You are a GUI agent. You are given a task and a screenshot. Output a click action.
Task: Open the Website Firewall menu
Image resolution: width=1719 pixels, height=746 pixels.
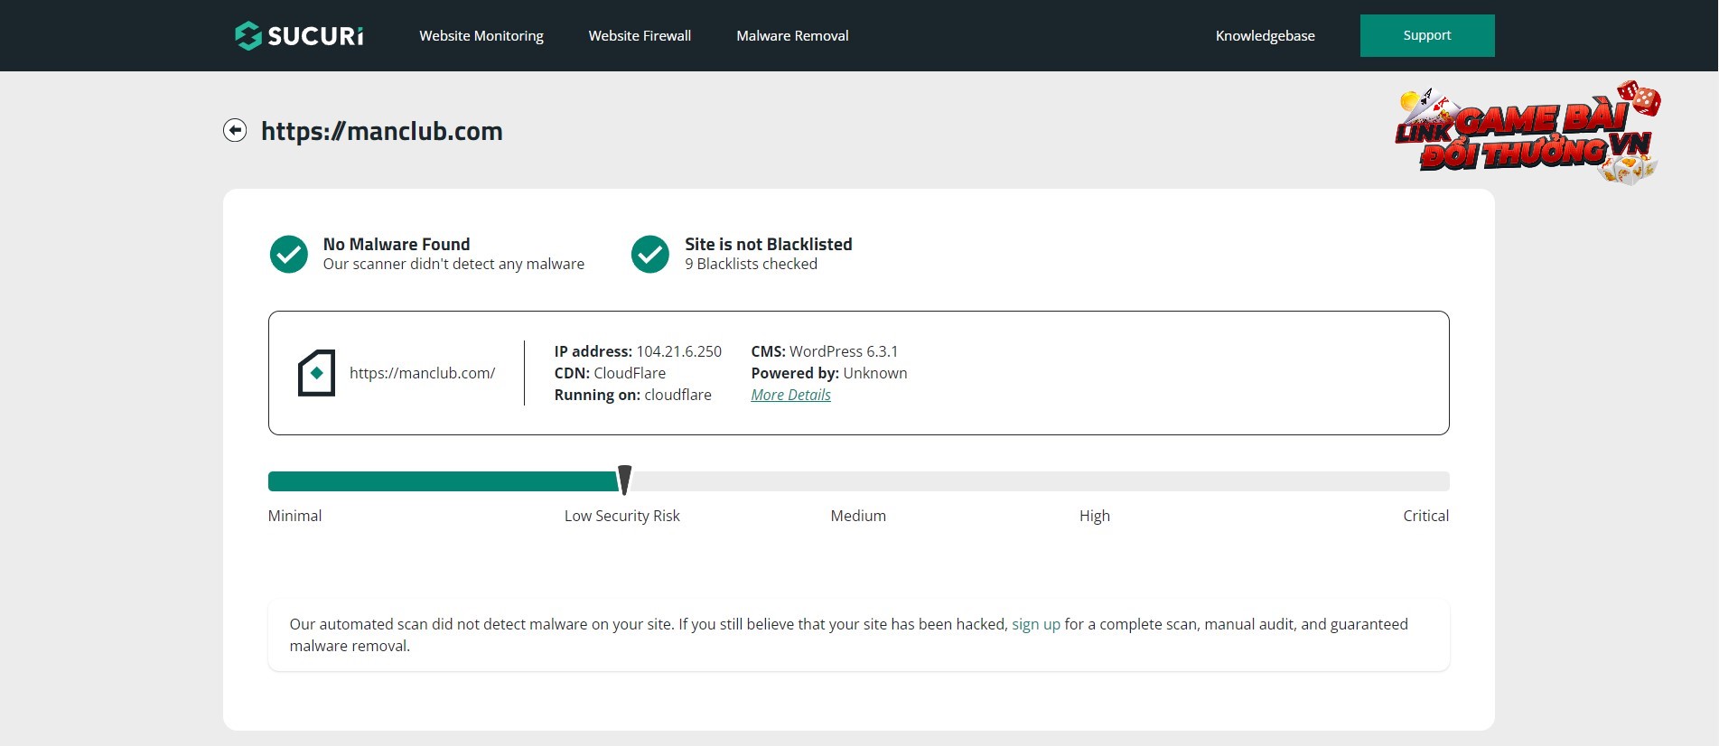coord(640,35)
